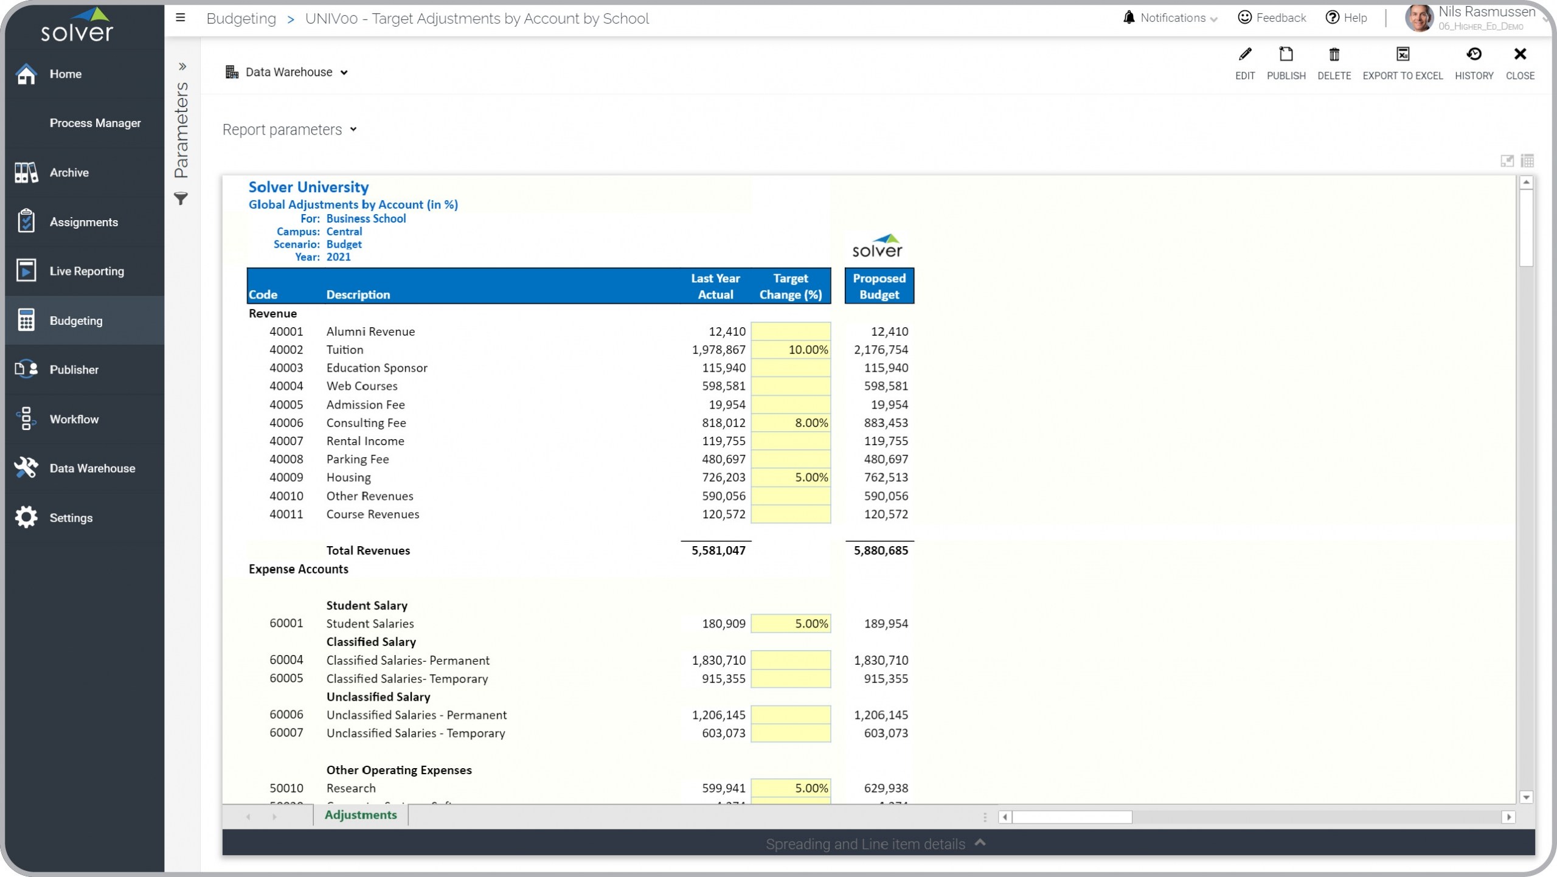Viewport: 1557px width, 877px height.
Task: Click the expand report popout icon
Action: point(1507,161)
